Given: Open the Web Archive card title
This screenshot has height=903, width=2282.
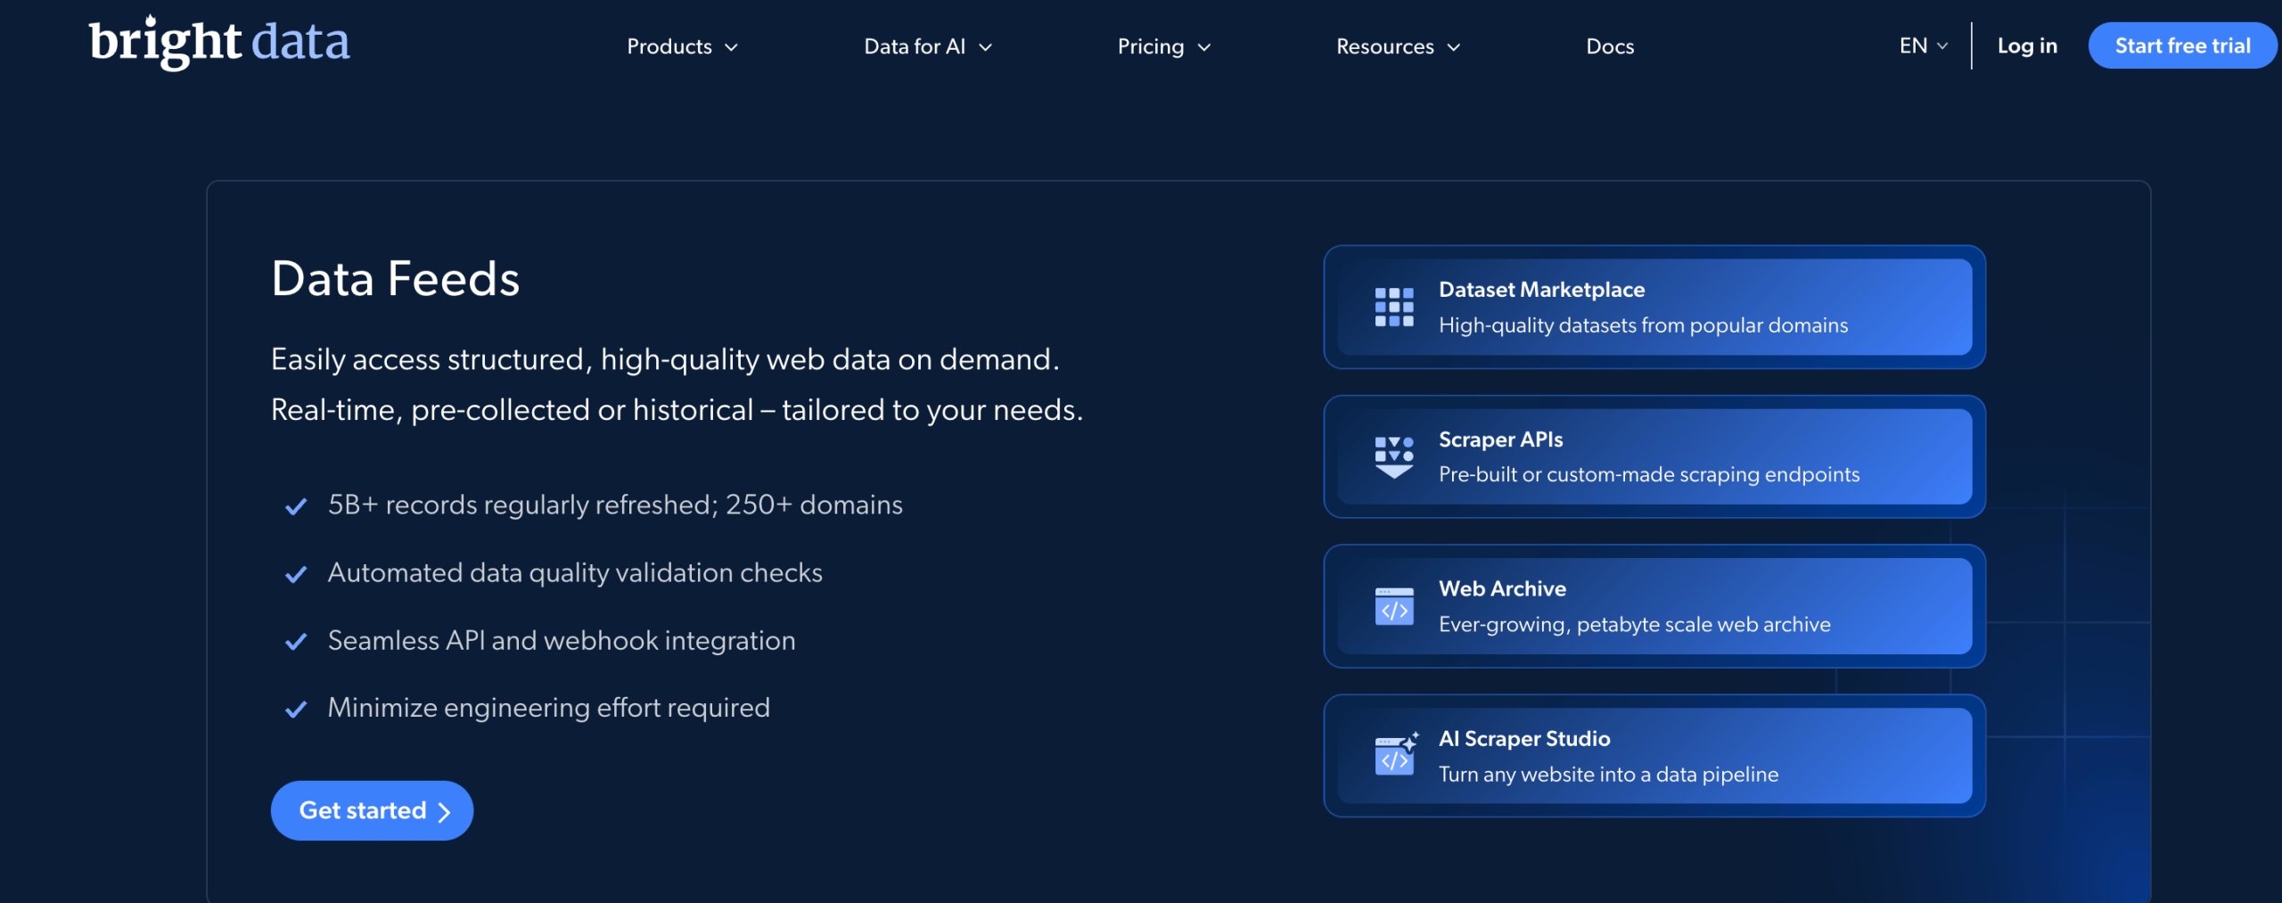Looking at the screenshot, I should 1502,588.
